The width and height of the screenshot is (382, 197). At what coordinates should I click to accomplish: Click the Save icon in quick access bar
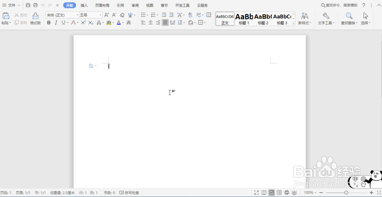tap(28, 5)
